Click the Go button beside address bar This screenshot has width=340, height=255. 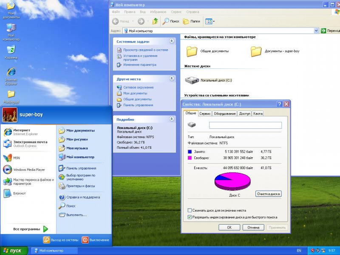click(x=330, y=31)
